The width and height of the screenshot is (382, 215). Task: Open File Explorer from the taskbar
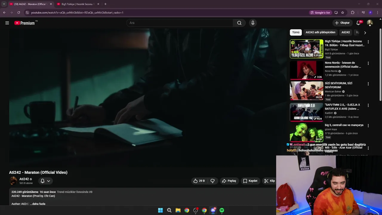tap(178, 210)
